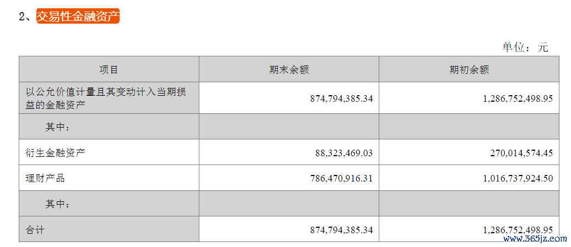Select the 期初余额 column header

click(x=469, y=70)
